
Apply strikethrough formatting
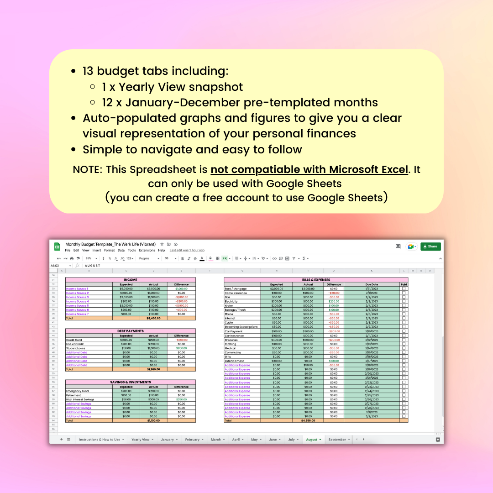click(195, 258)
